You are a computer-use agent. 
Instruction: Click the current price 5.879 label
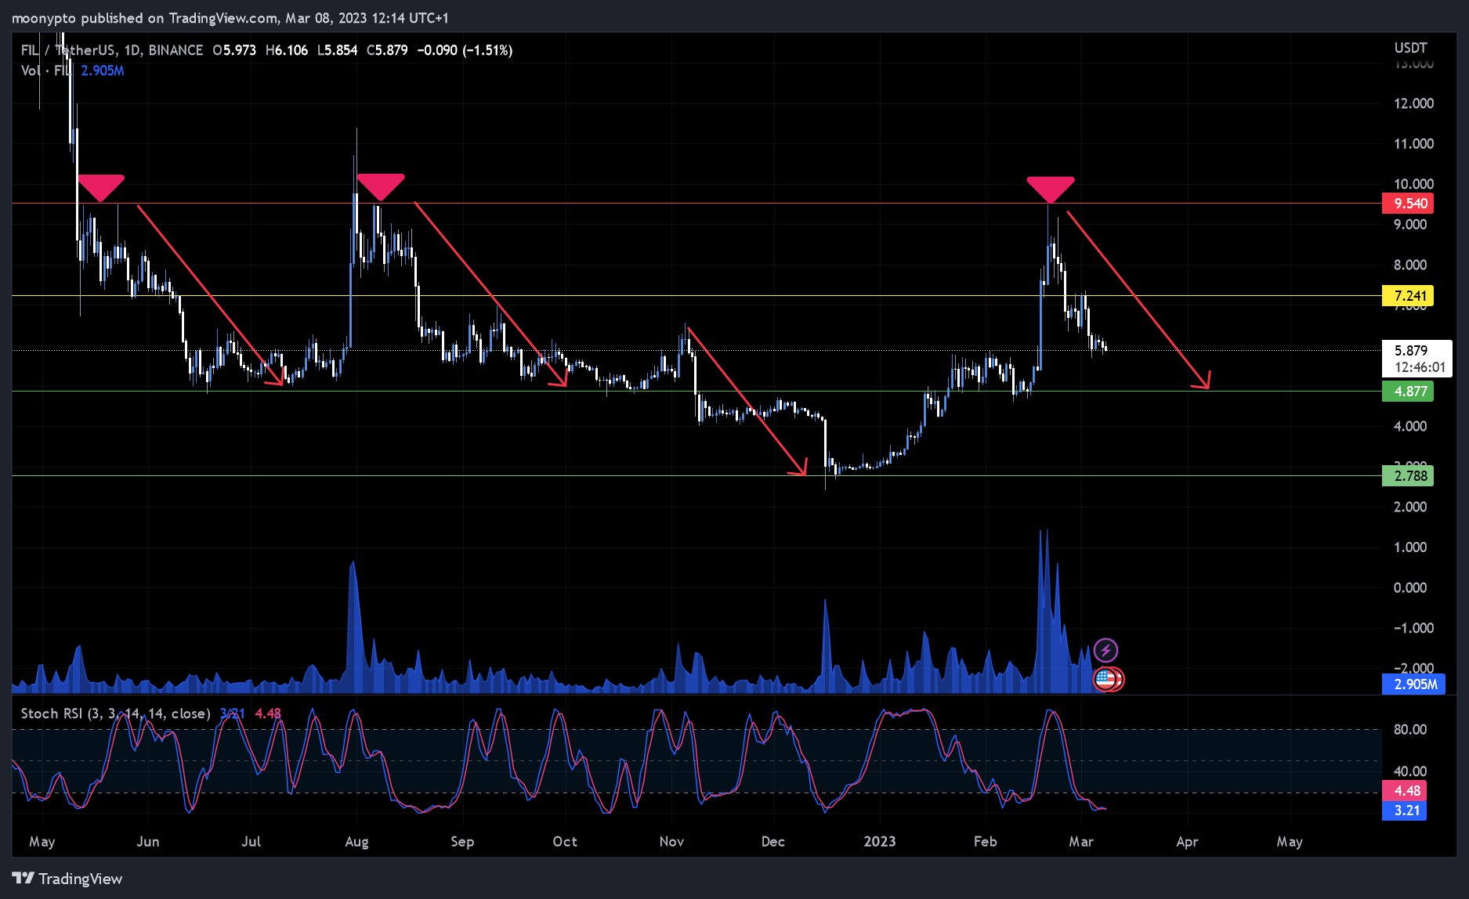[1410, 350]
